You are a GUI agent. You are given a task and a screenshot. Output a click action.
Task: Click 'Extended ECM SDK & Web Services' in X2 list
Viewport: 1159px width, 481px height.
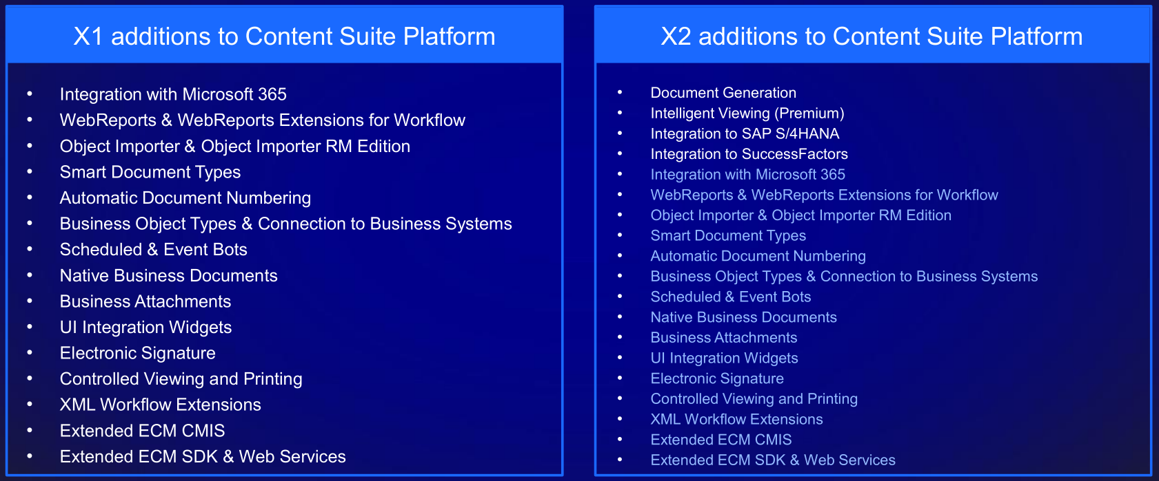click(x=773, y=460)
